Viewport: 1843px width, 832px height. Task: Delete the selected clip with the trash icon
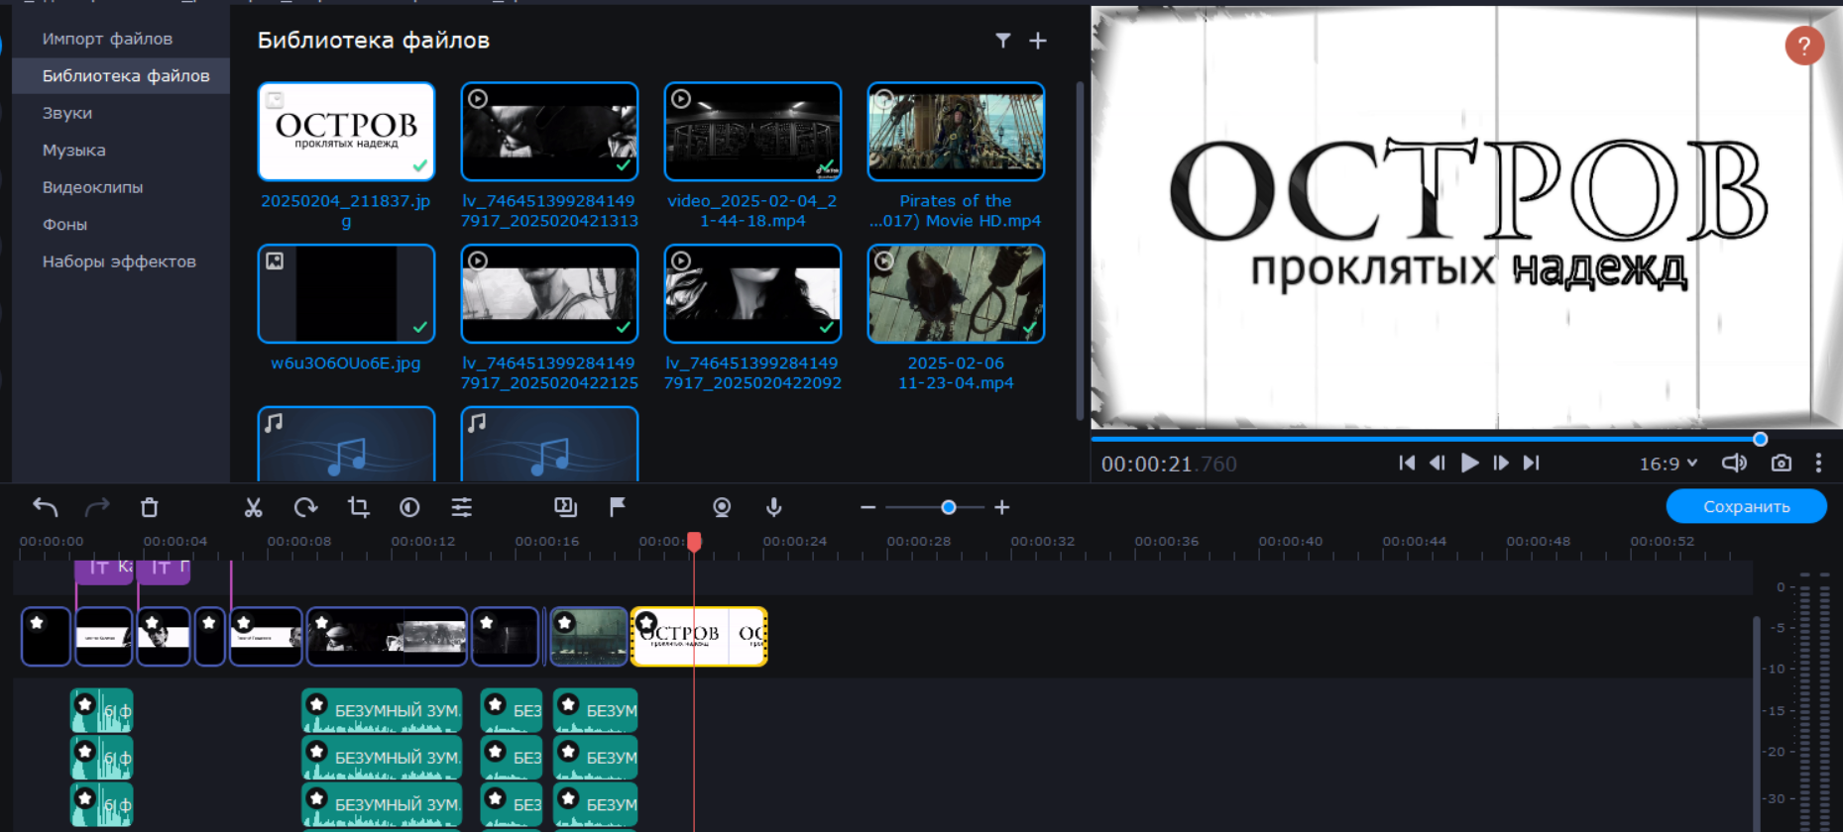[x=150, y=508]
